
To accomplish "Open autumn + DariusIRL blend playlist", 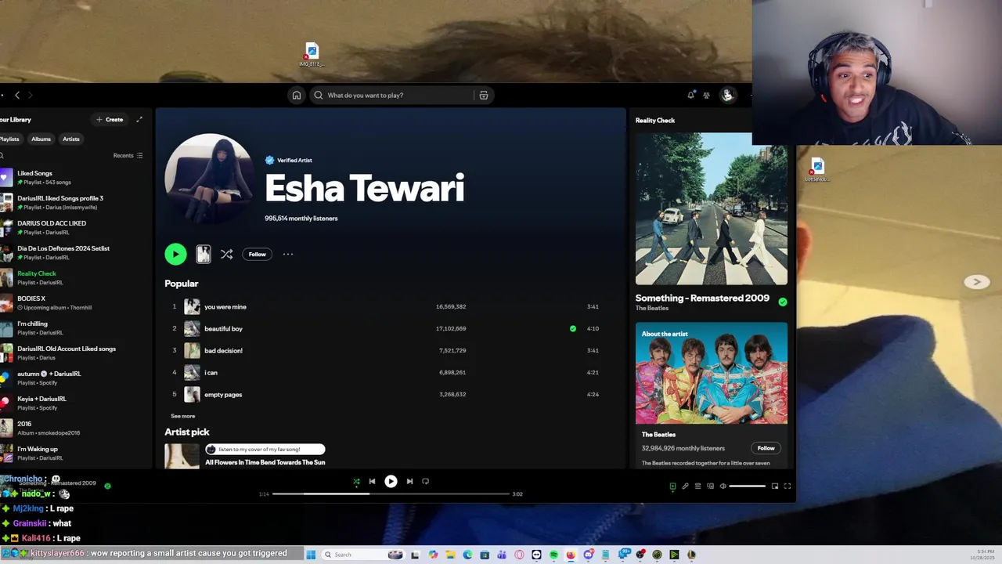I will pos(74,378).
